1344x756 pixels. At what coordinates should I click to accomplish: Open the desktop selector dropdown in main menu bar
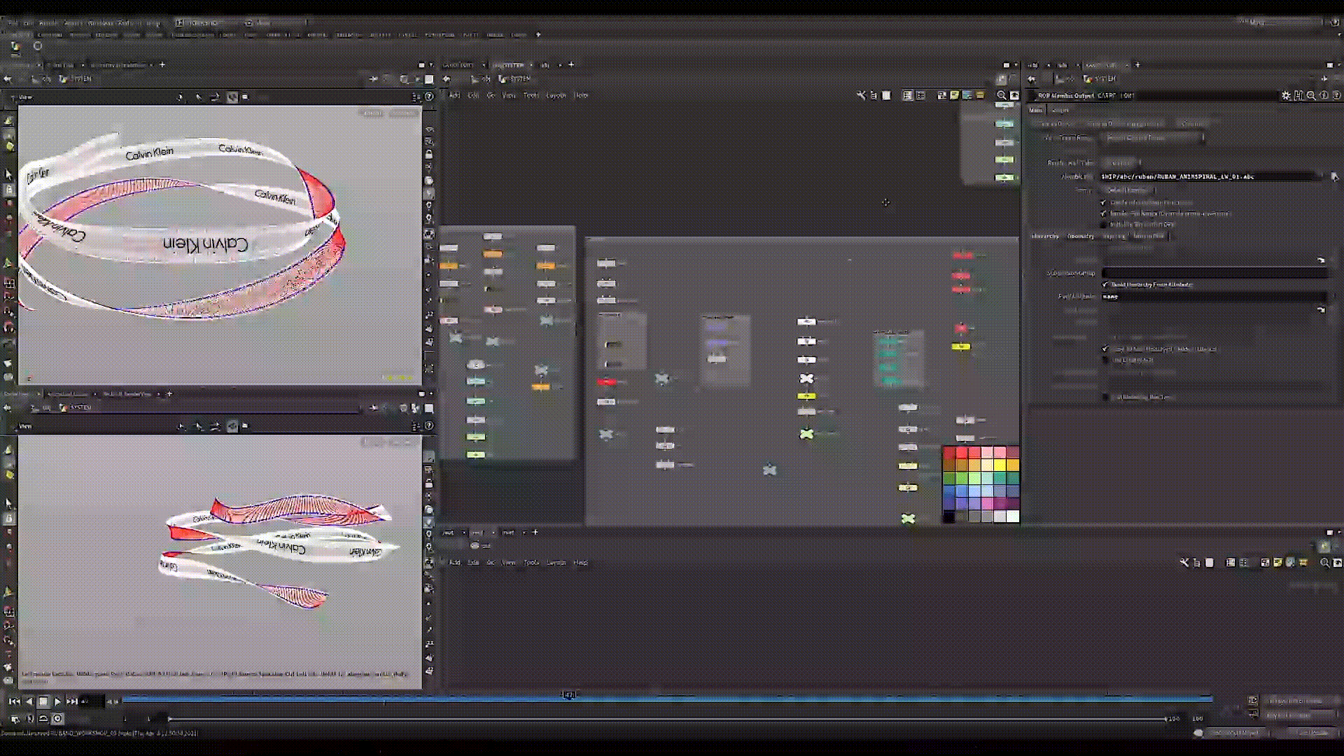coord(205,22)
